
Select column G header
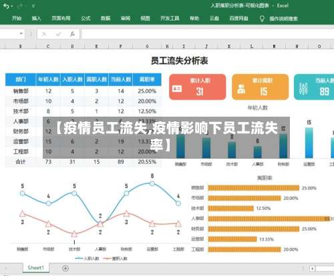click(147, 46)
